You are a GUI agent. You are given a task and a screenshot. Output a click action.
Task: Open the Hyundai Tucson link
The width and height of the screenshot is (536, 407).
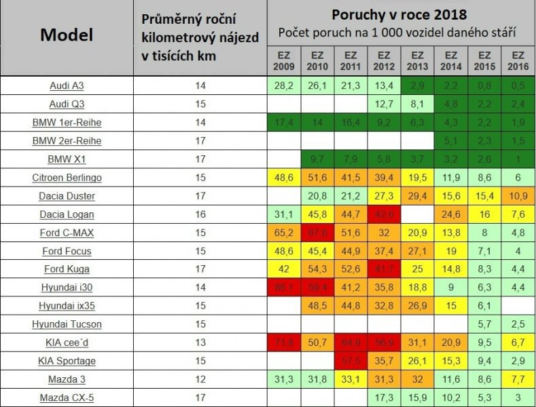point(67,324)
